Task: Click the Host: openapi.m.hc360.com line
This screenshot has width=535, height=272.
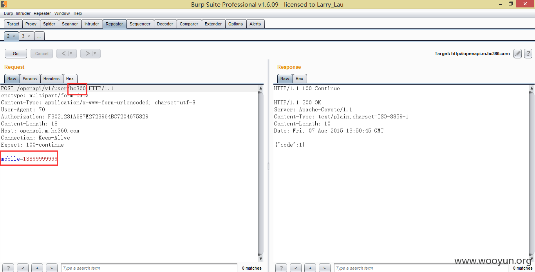Action: click(40, 131)
